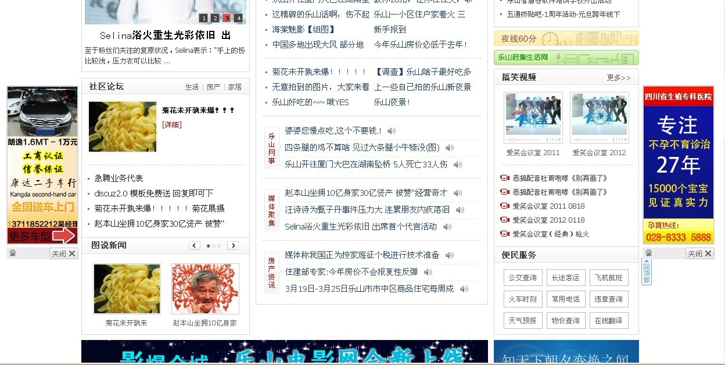Image resolution: width=725 pixels, height=365 pixels.
Task: Select slide 4 in top slideshow
Action: (x=238, y=18)
